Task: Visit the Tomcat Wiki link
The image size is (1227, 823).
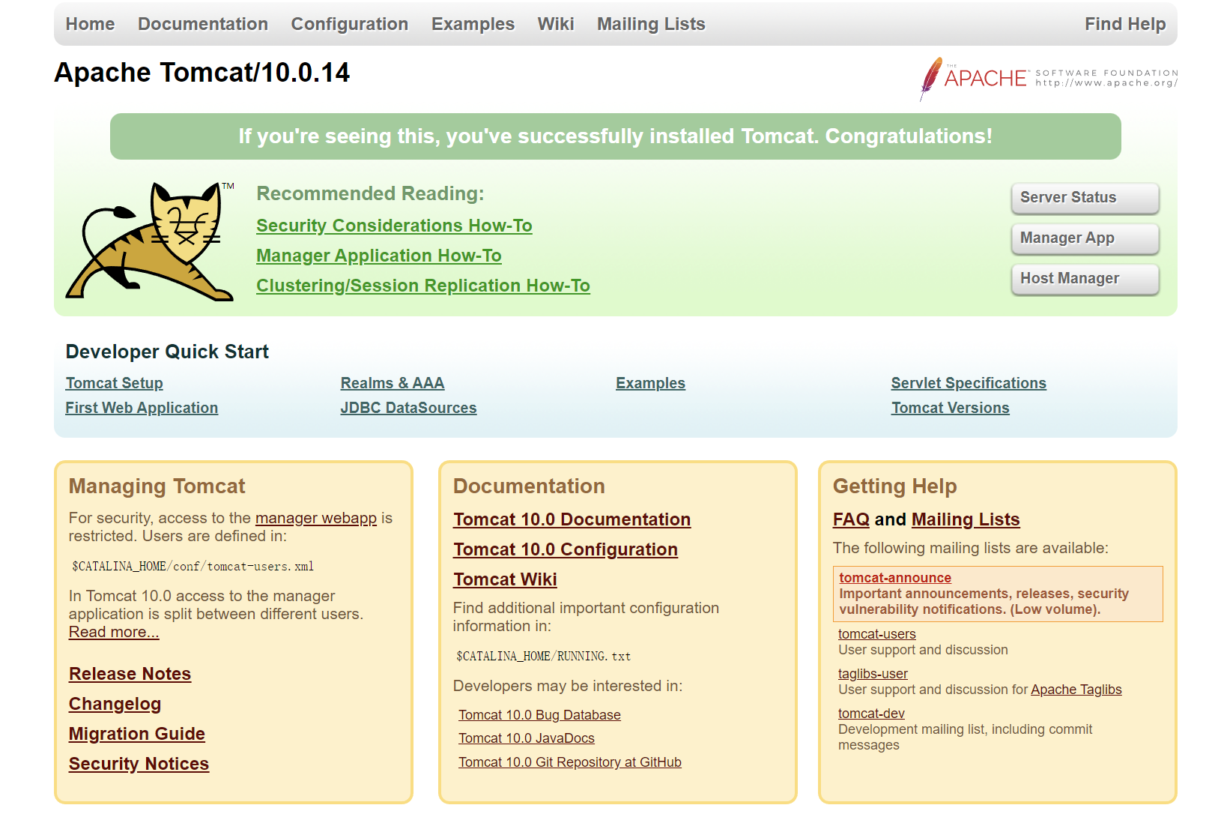Action: [505, 579]
